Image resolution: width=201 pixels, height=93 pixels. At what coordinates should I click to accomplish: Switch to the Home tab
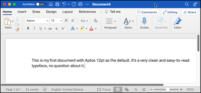click(7, 12)
